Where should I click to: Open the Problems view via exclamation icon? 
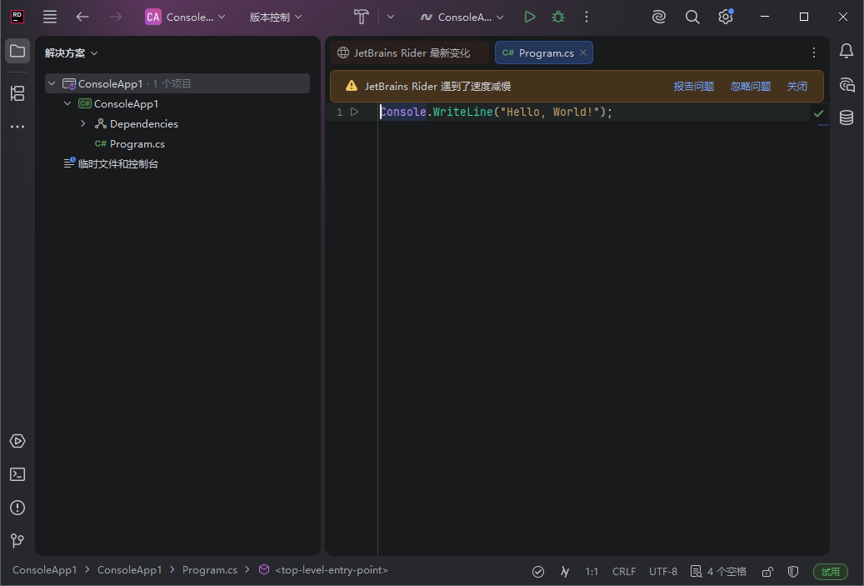(x=17, y=507)
